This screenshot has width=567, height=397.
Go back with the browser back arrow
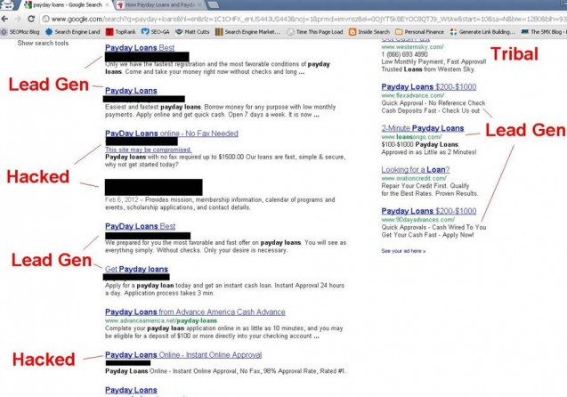coord(4,19)
